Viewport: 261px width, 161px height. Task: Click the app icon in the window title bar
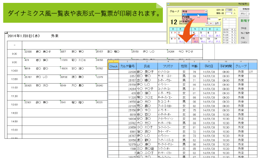[x=168, y=4]
